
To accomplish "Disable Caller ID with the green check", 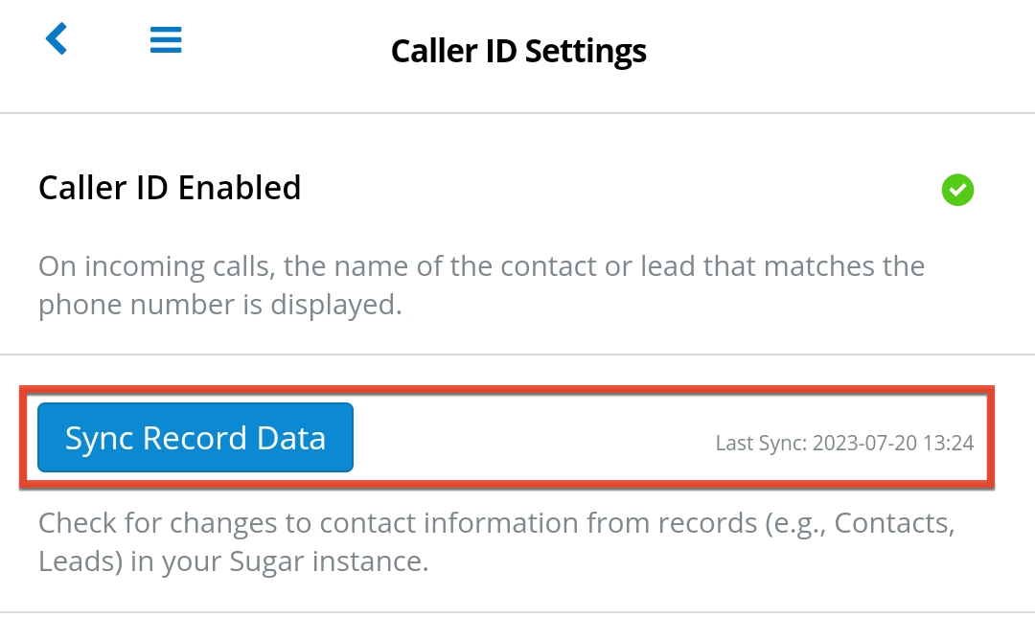I will (957, 190).
